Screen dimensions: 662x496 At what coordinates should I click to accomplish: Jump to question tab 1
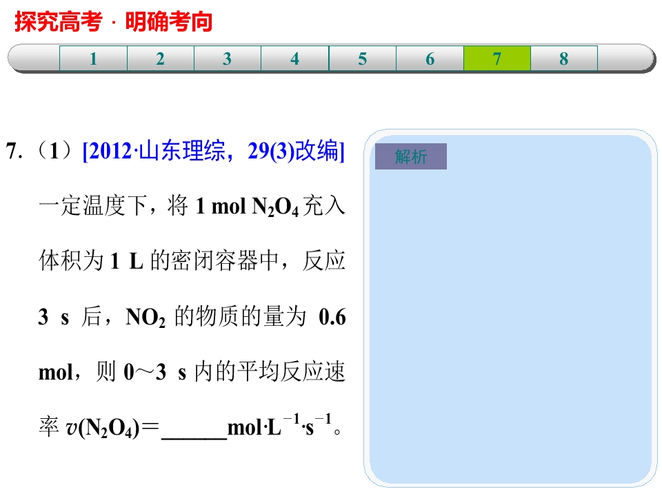(x=93, y=58)
